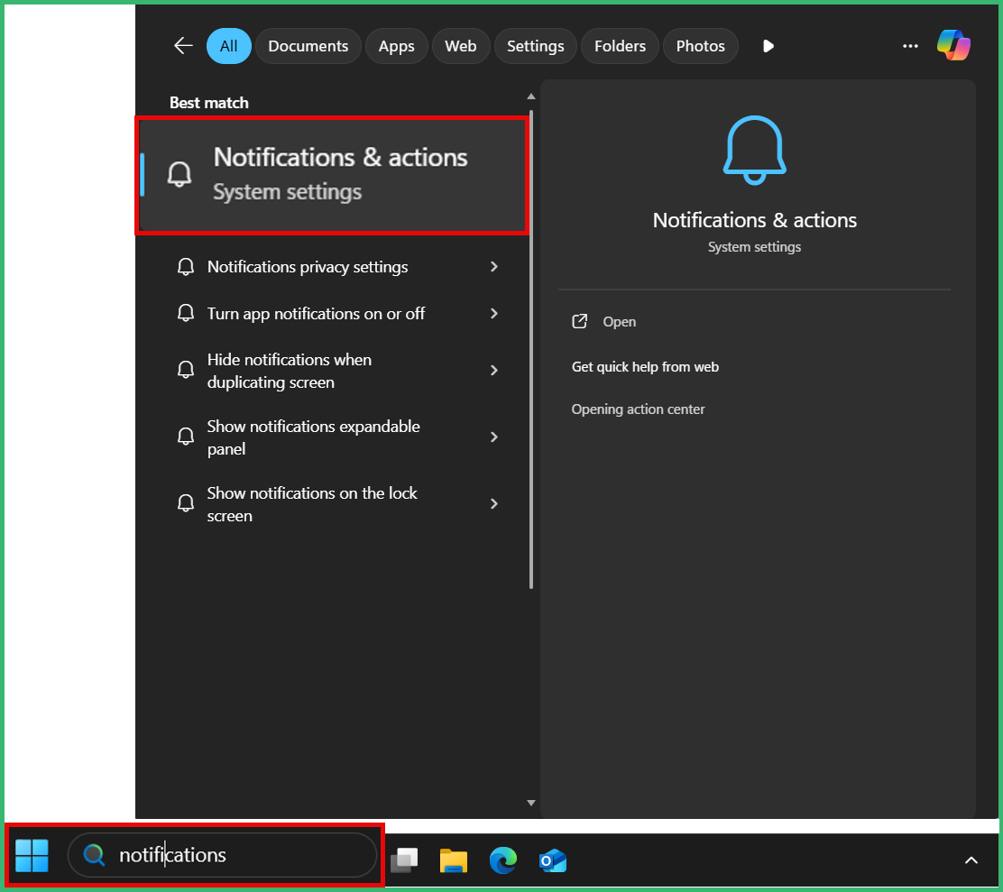Switch to the Documents filter tab
Image resolution: width=1003 pixels, height=892 pixels.
(x=308, y=46)
